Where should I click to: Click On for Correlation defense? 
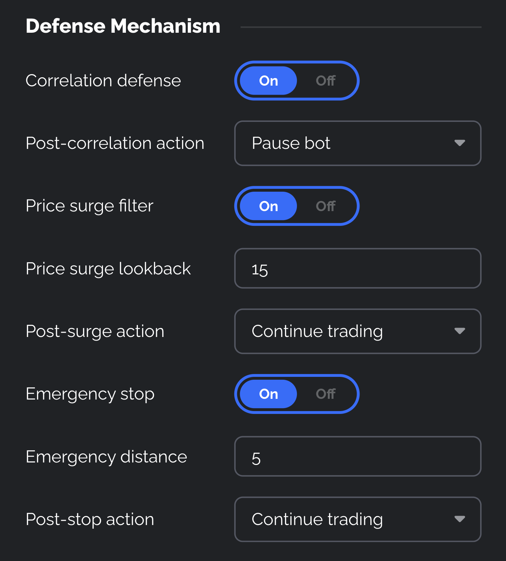click(x=268, y=81)
